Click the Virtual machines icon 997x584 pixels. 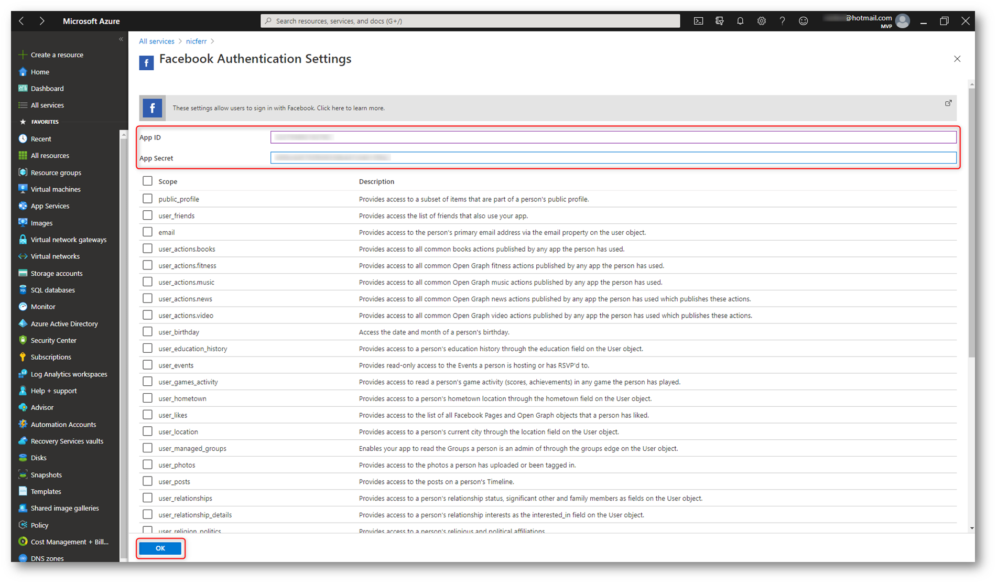pos(23,189)
